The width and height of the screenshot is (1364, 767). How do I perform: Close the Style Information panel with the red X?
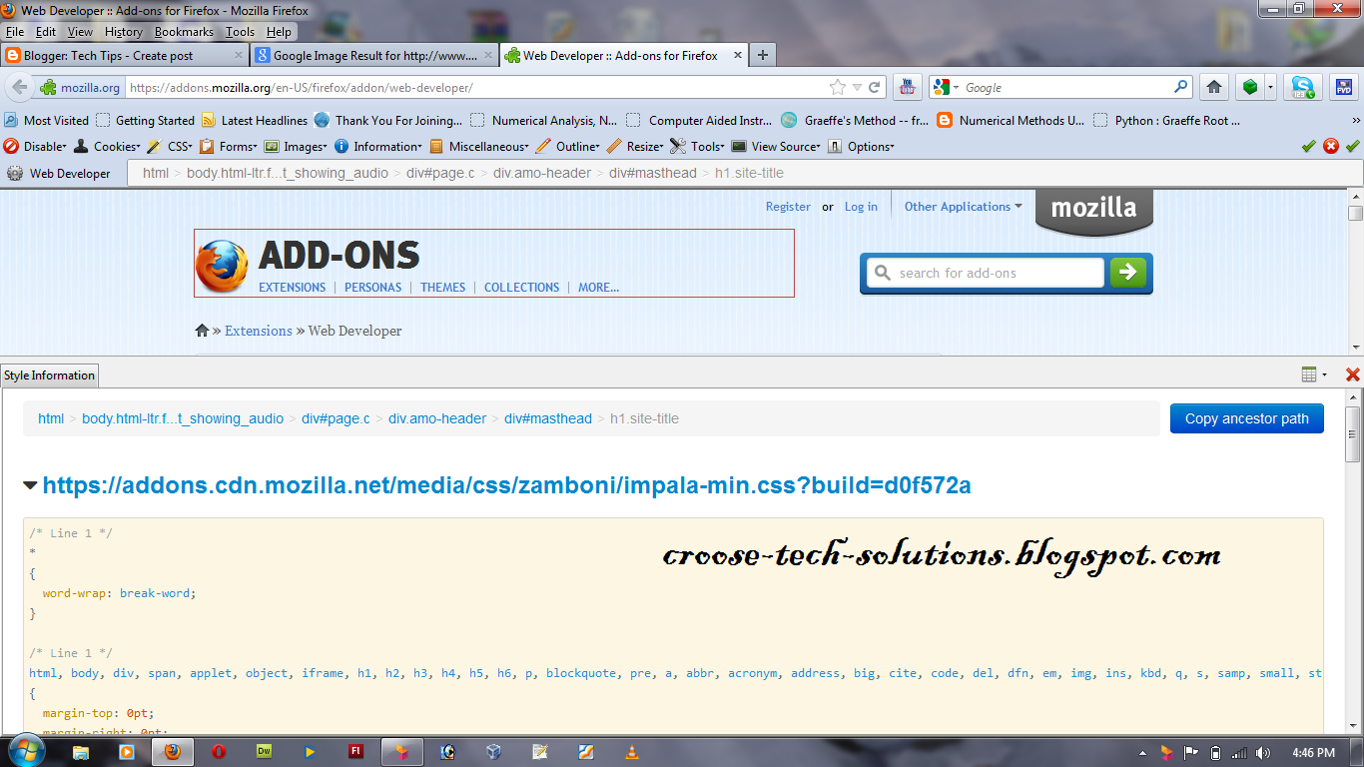[1353, 375]
